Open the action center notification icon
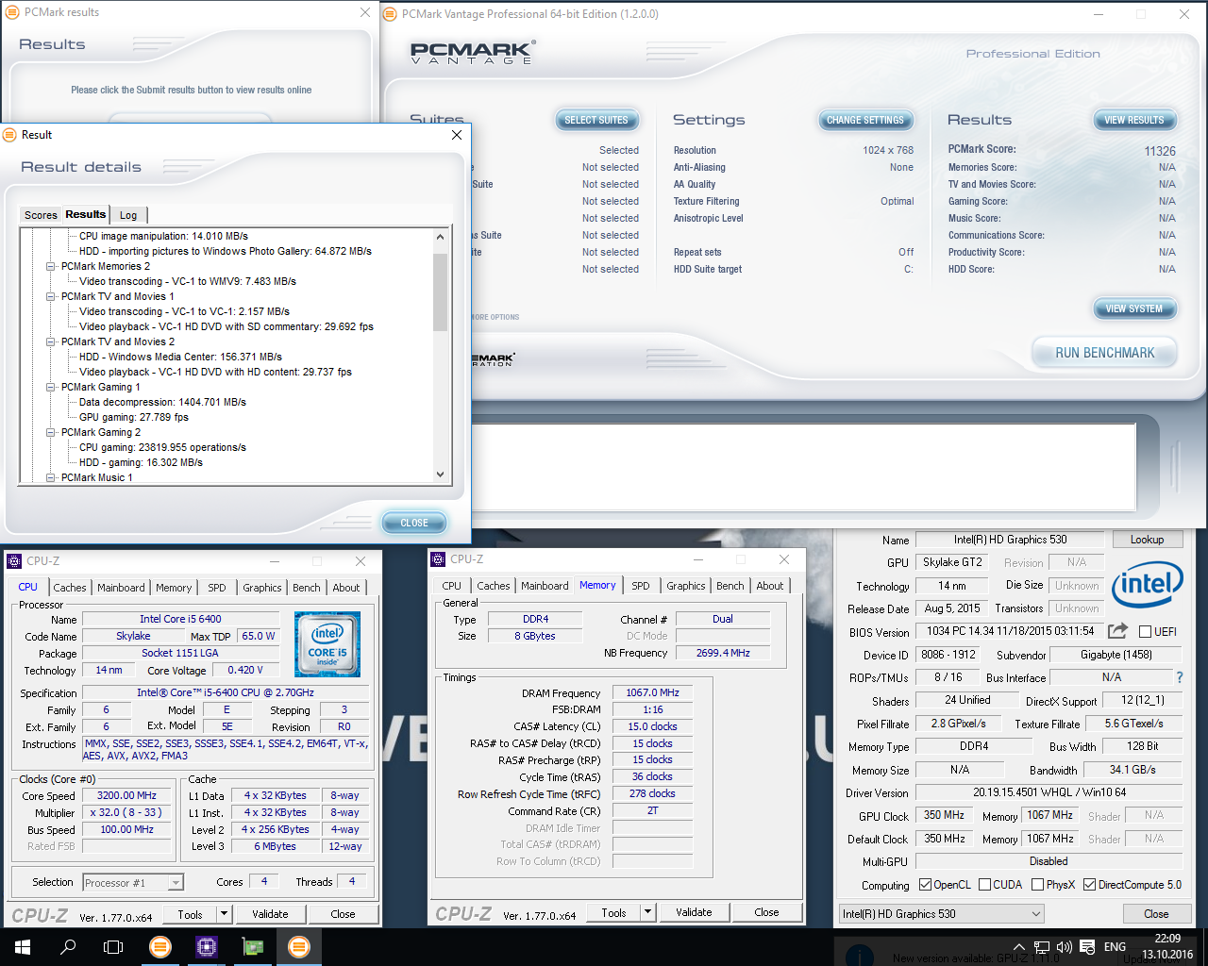This screenshot has height=966, width=1208. [1087, 947]
